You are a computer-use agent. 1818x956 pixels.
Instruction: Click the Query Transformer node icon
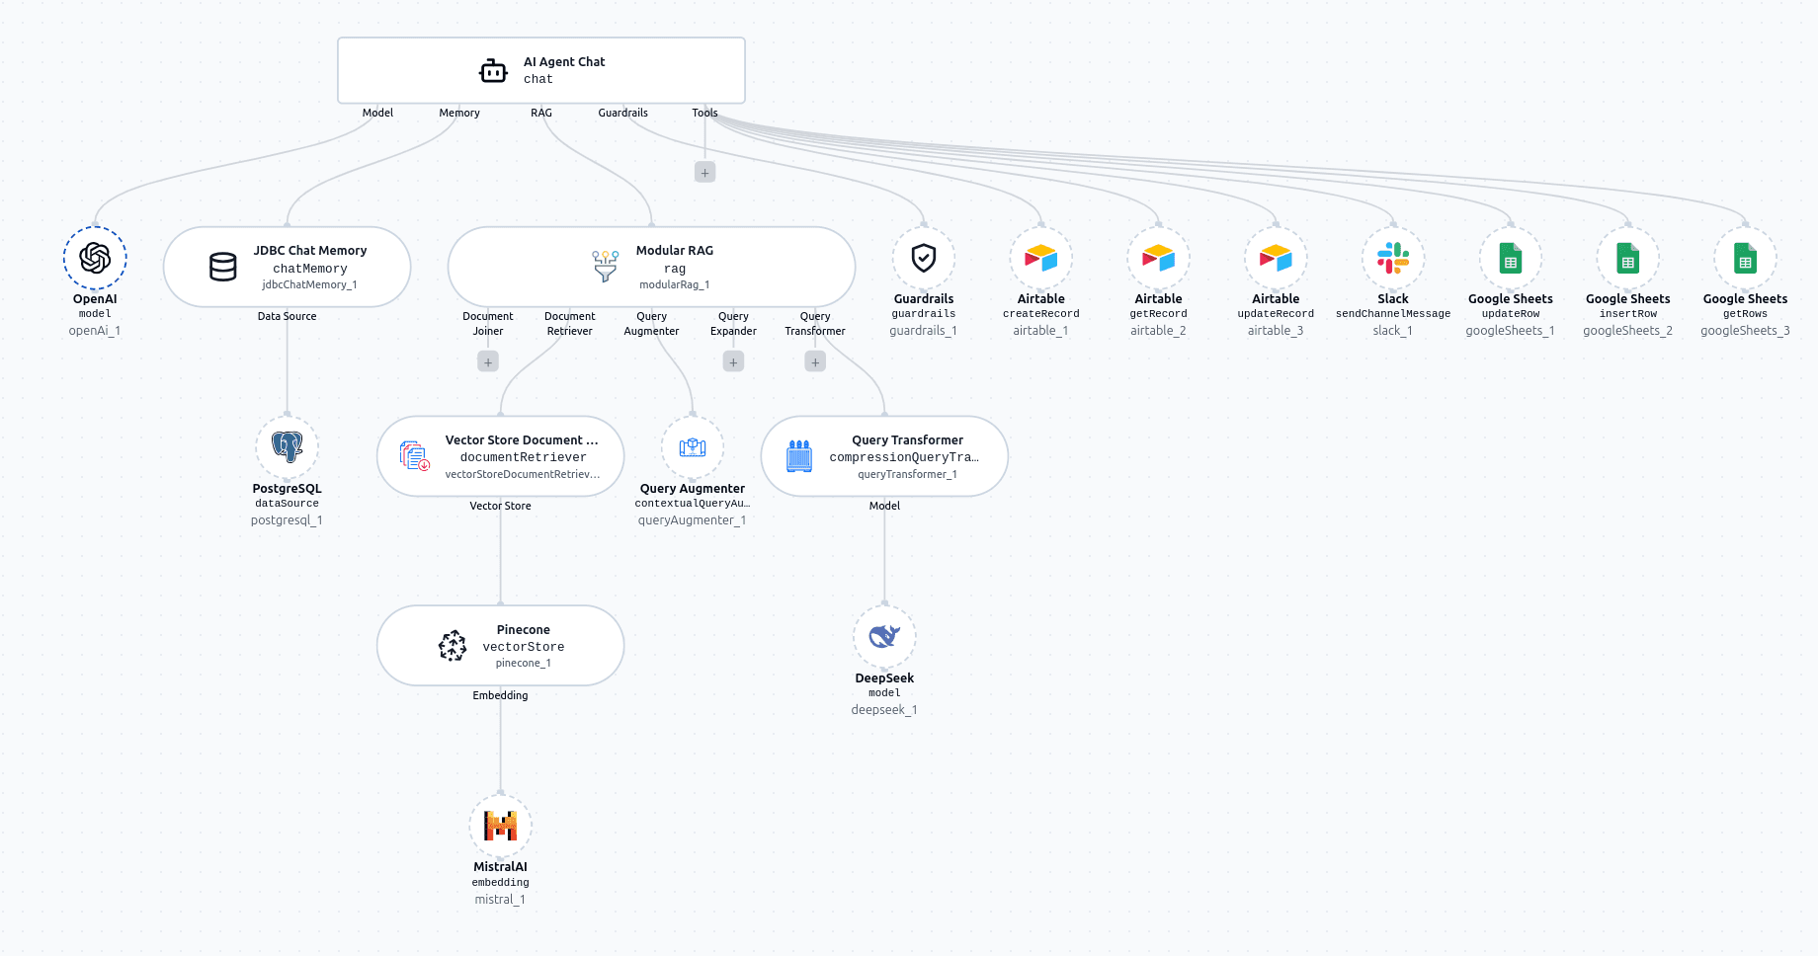(x=798, y=456)
